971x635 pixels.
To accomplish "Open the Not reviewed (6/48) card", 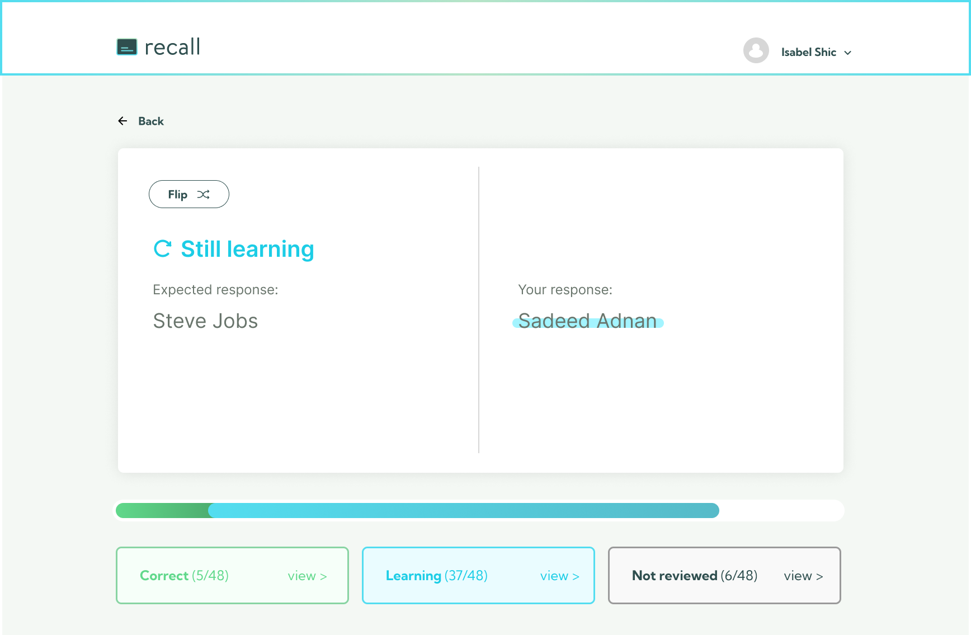I will (x=724, y=575).
